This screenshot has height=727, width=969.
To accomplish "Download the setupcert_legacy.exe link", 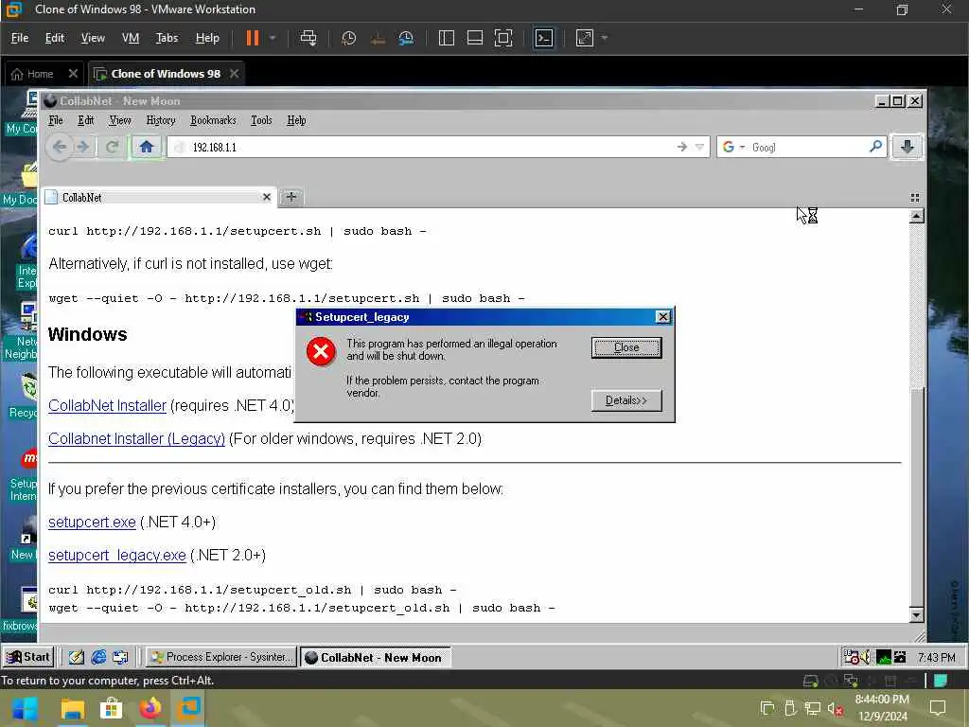I will point(116,555).
